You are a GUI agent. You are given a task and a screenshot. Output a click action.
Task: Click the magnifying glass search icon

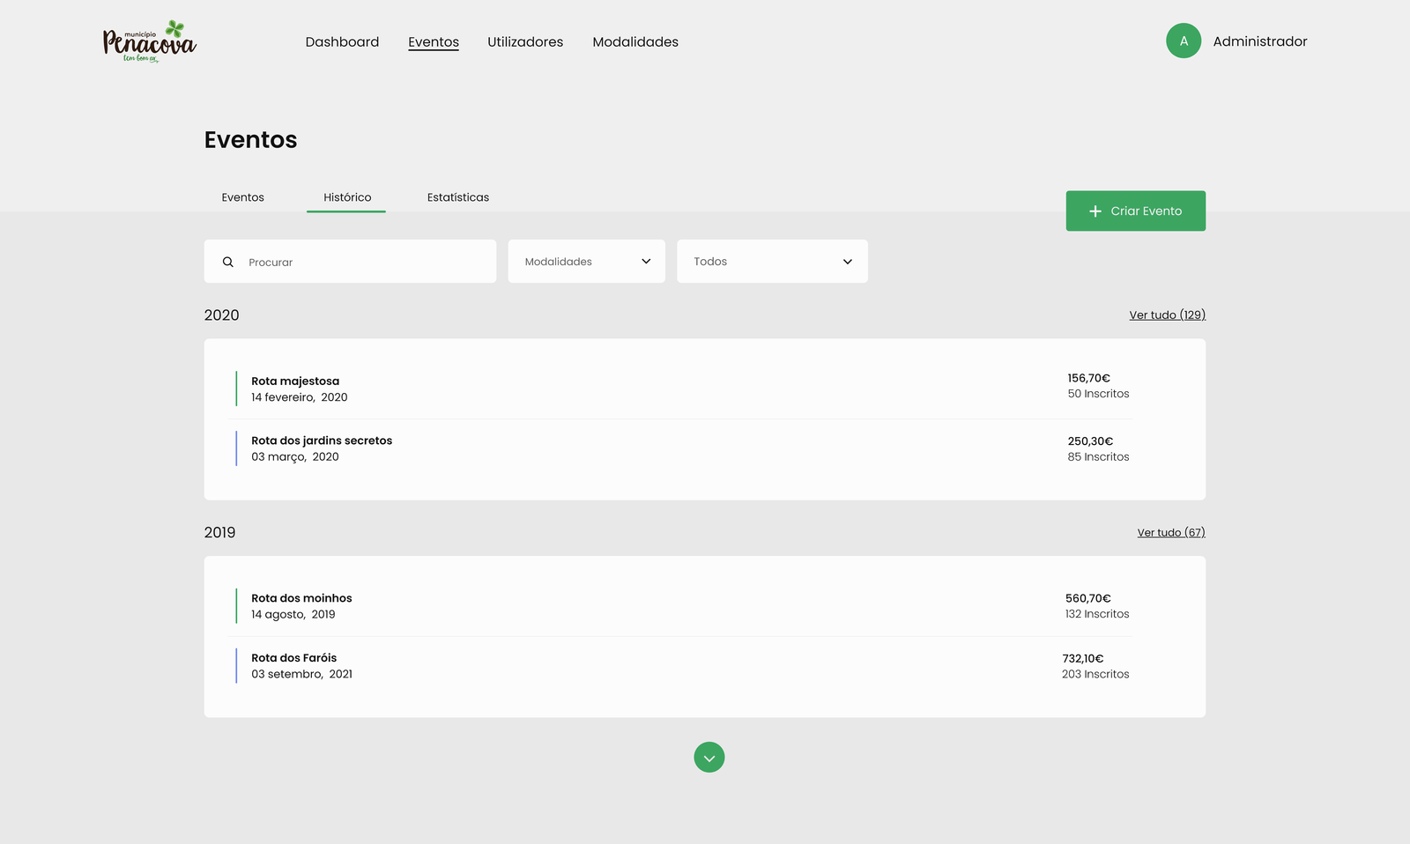pyautogui.click(x=228, y=263)
